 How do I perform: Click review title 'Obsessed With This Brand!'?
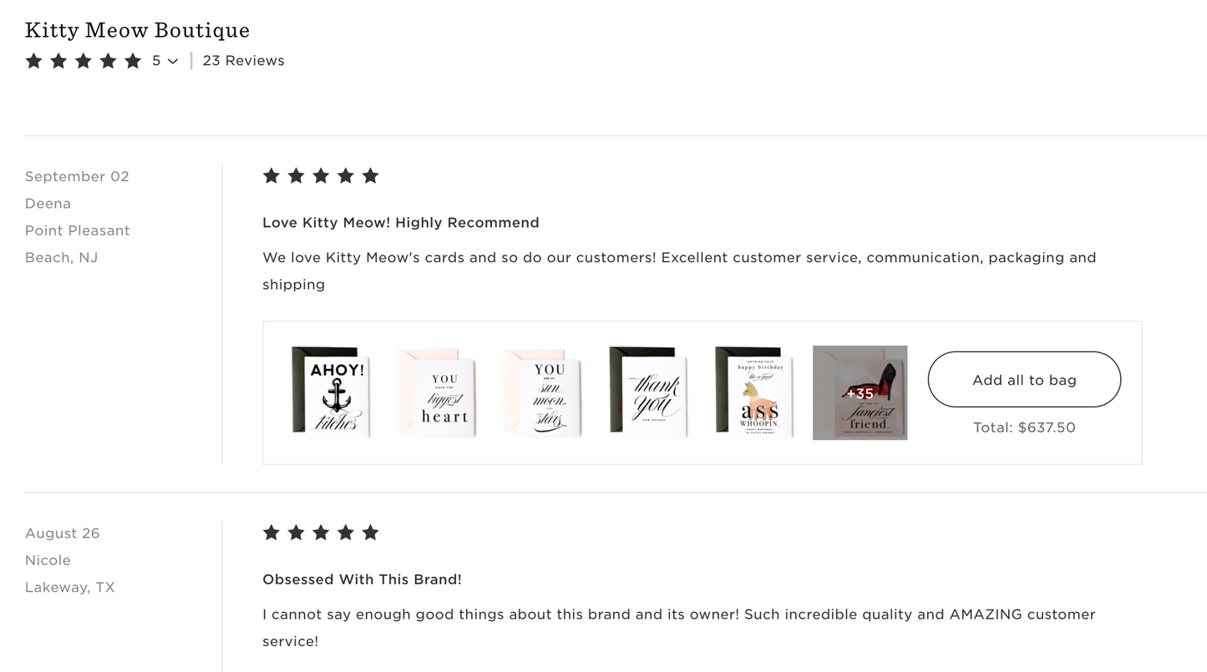pos(362,579)
